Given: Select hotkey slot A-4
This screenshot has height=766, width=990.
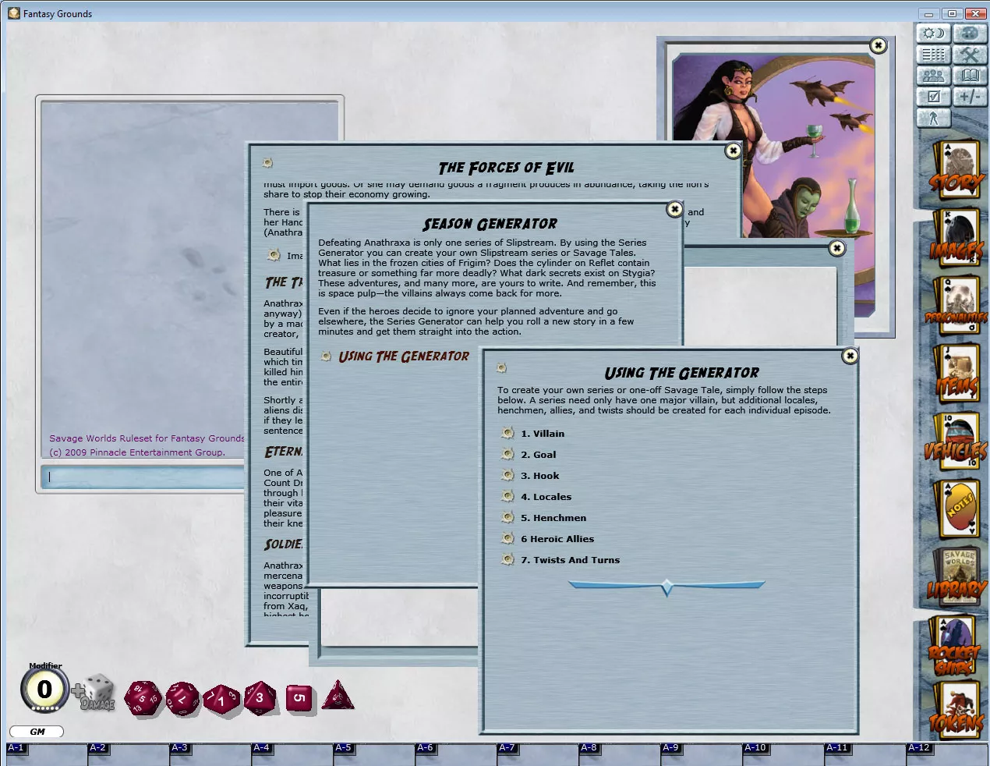Looking at the screenshot, I should [292, 754].
